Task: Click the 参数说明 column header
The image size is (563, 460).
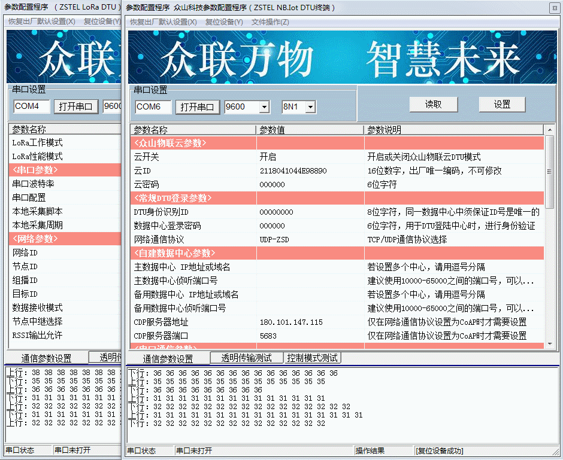Action: tap(454, 130)
